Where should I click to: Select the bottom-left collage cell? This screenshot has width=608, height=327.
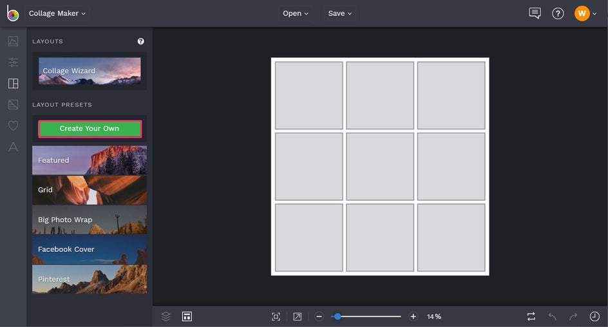tap(309, 238)
